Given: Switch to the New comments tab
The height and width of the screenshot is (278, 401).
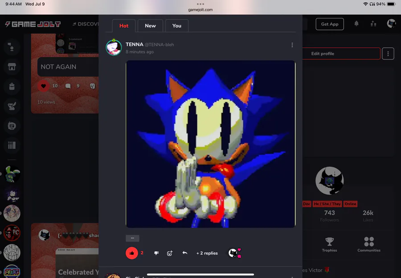Looking at the screenshot, I should [x=151, y=26].
